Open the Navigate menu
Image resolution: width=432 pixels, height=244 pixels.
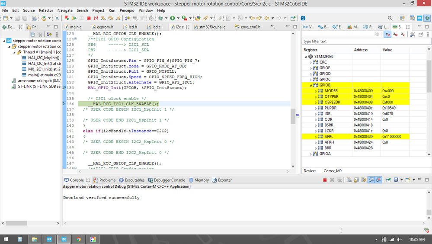65,10
